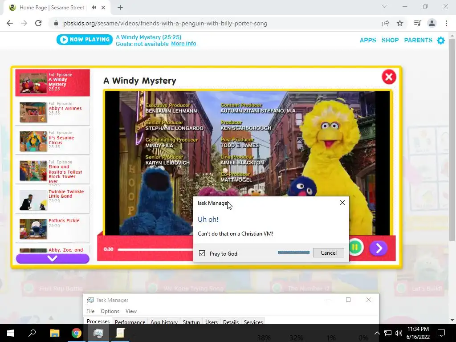Close the Sesame Street browser tab

click(103, 8)
